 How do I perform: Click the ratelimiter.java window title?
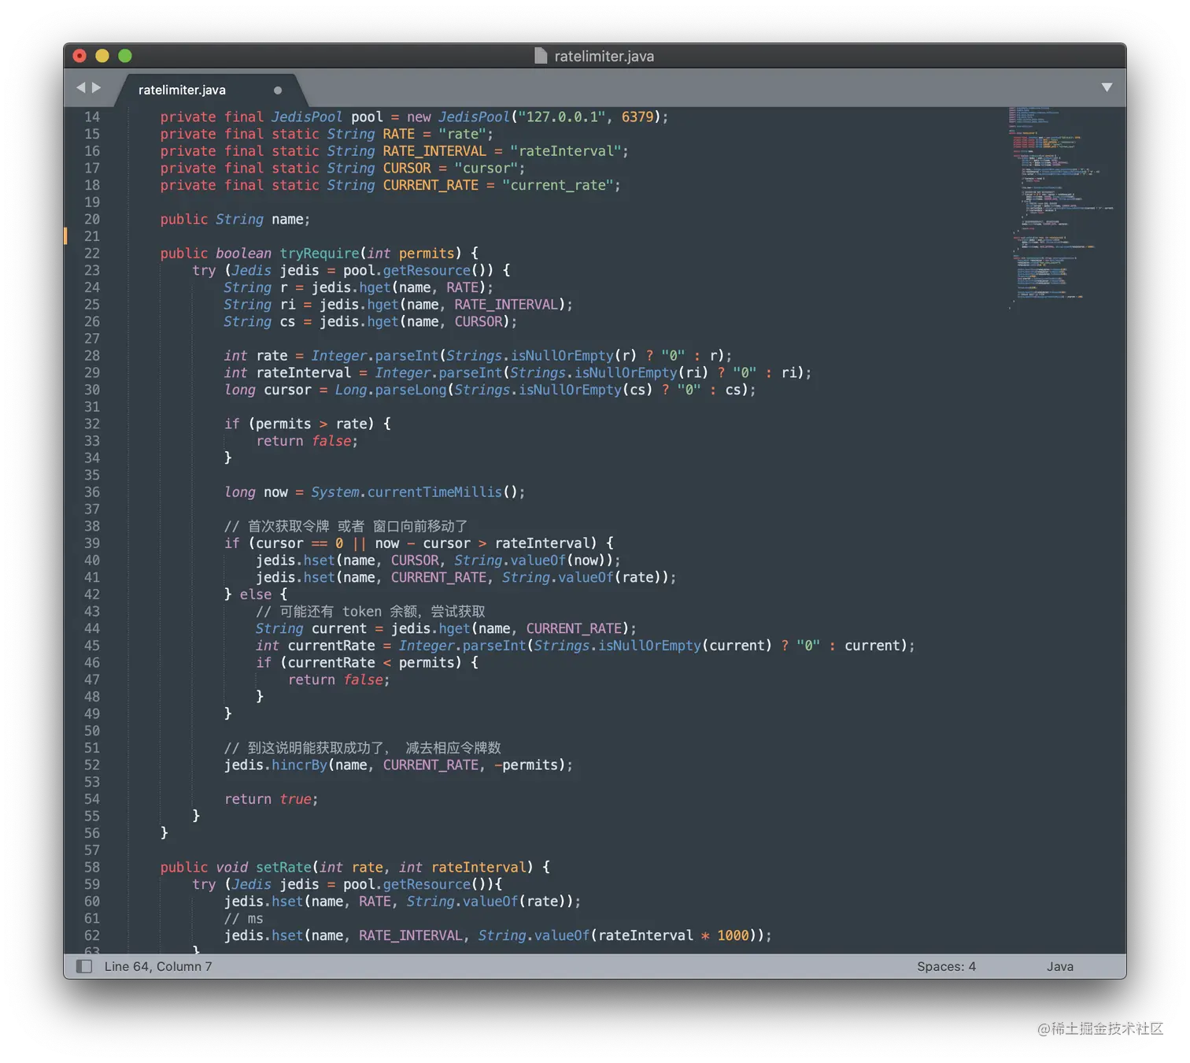604,56
